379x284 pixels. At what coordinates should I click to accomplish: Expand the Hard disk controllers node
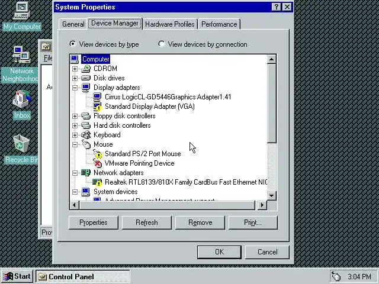pyautogui.click(x=75, y=125)
